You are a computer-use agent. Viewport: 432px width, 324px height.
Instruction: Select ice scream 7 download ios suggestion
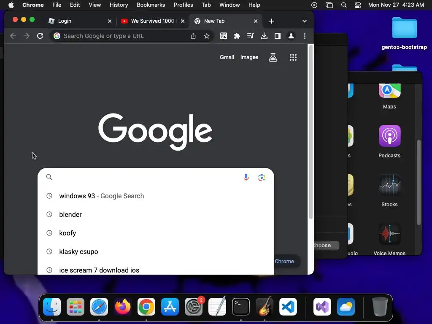coord(156,270)
